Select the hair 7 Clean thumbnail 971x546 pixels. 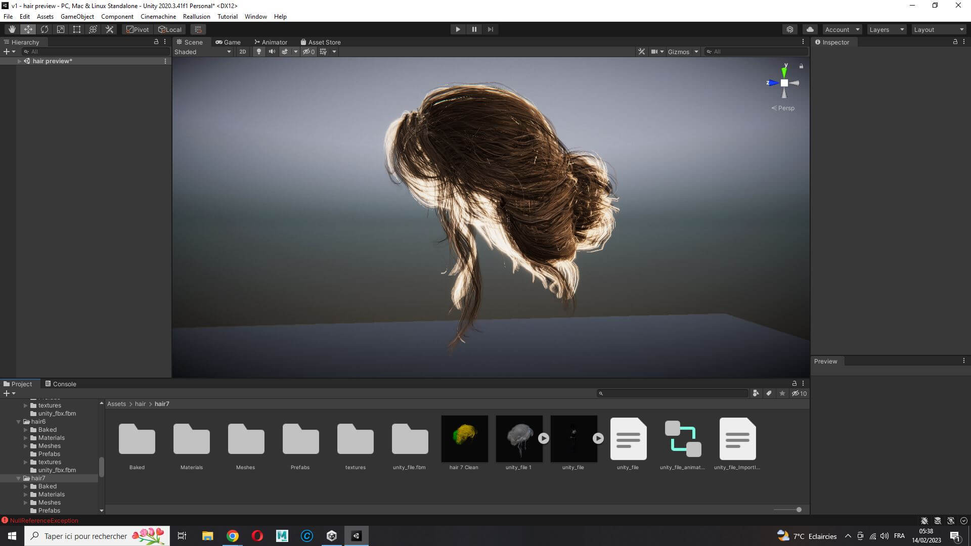pos(464,439)
